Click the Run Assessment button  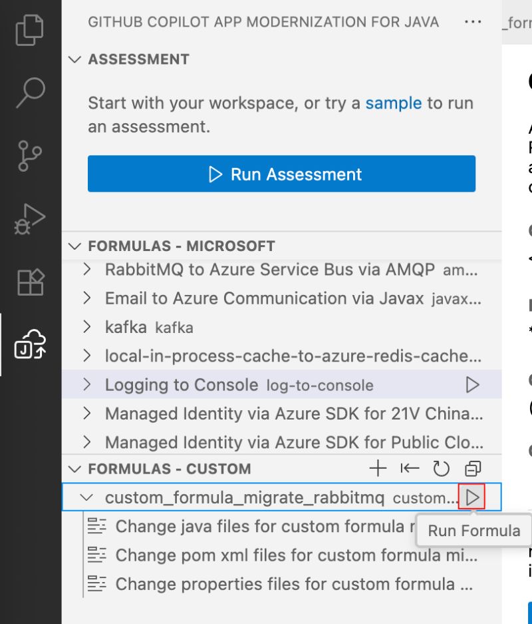click(x=281, y=174)
